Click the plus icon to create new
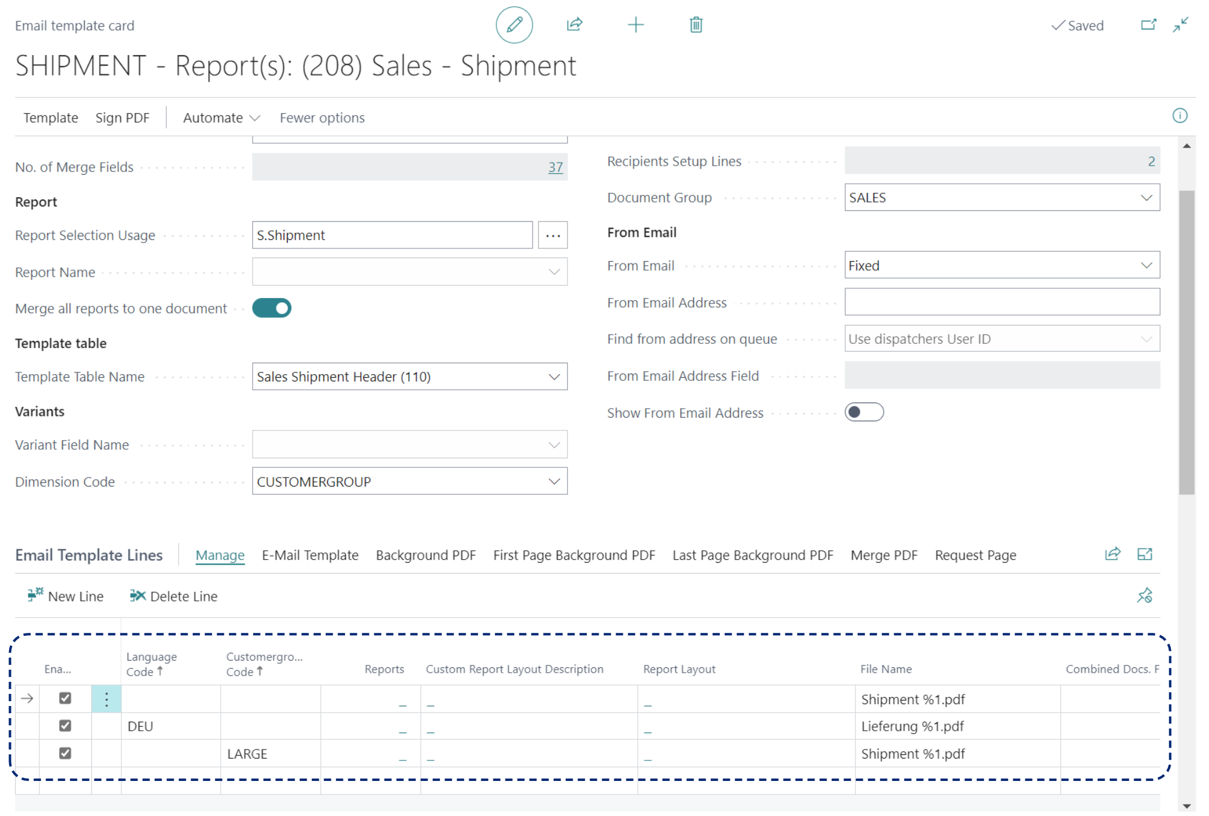Screen dimensions: 1209x816 (x=635, y=25)
